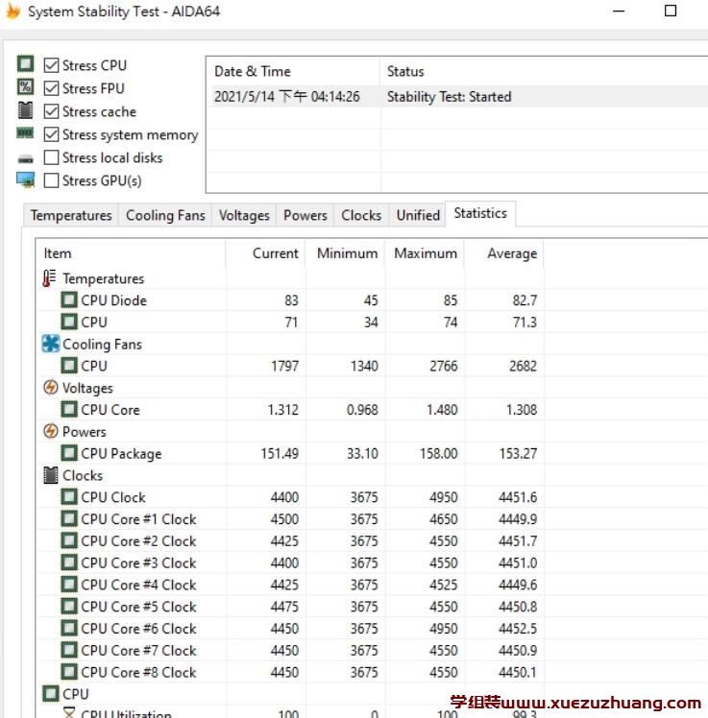
Task: Click the Stress cache chip icon
Action: point(25,109)
